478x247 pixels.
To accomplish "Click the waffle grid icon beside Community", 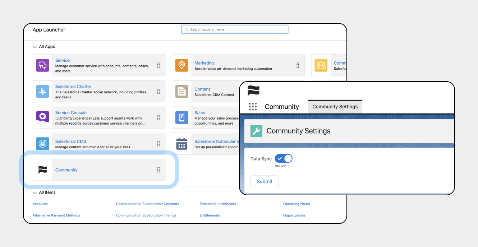I will (x=253, y=106).
